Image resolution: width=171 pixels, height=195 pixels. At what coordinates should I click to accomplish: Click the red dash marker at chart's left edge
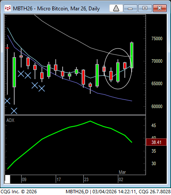point(7,48)
